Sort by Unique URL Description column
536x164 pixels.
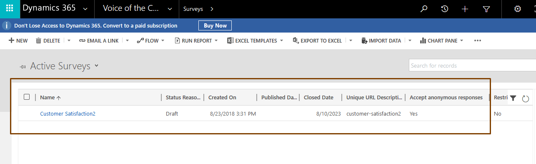tap(374, 97)
